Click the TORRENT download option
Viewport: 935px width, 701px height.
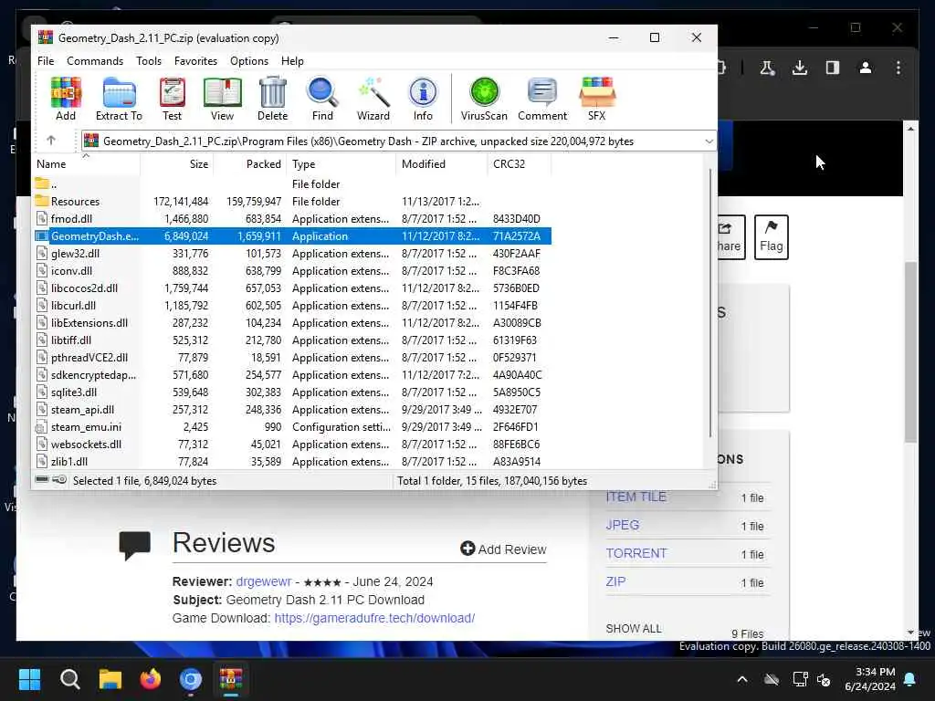point(636,553)
